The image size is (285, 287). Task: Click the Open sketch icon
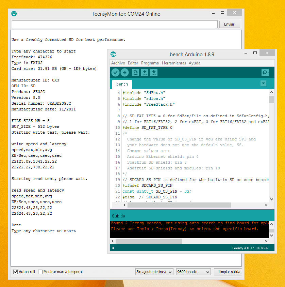pos(145,72)
